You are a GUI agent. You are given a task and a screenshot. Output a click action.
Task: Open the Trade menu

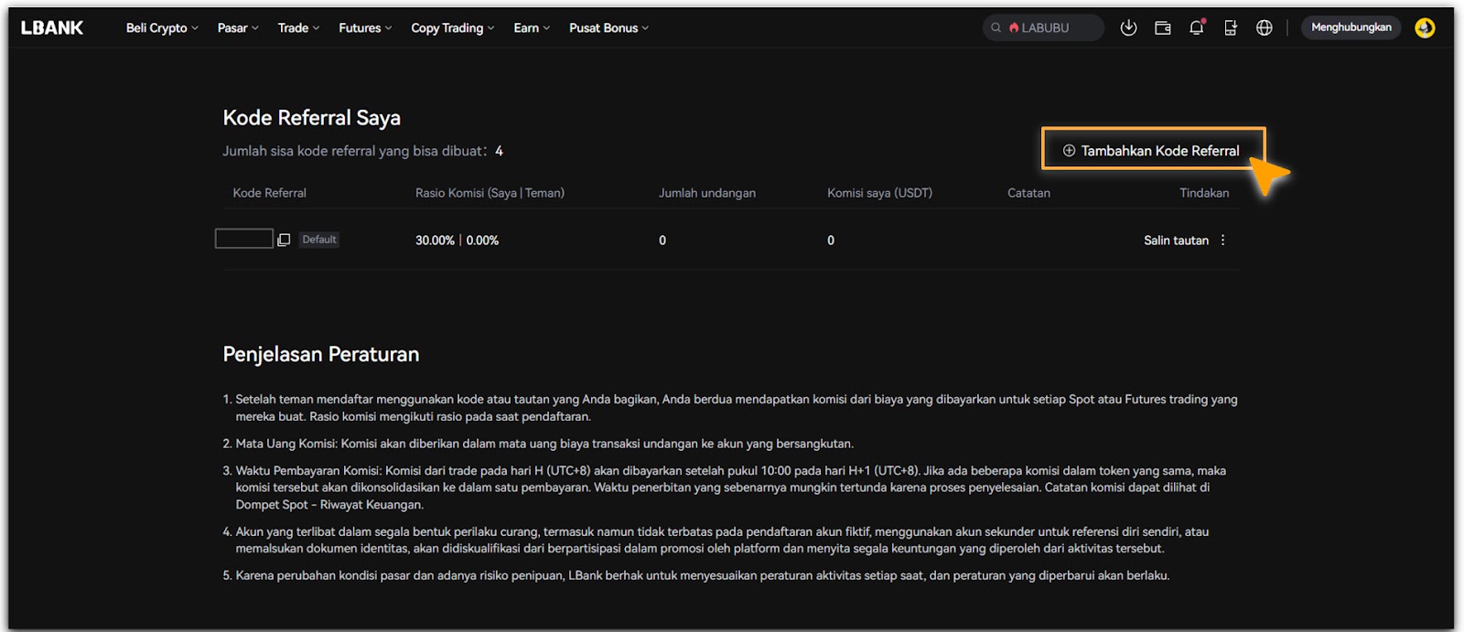298,28
